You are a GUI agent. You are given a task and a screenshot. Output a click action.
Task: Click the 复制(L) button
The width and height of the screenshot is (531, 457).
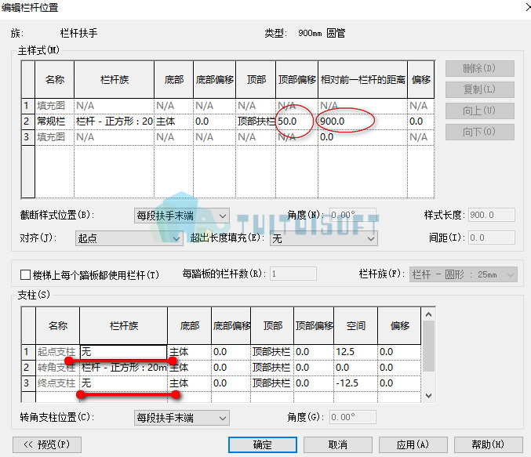pos(479,89)
